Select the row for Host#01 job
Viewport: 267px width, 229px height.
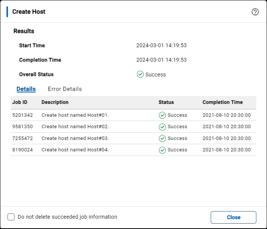tap(75, 115)
